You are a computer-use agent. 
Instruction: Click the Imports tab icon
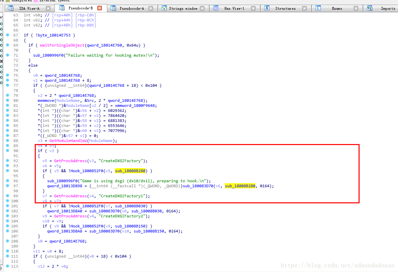pyautogui.click(x=369, y=8)
